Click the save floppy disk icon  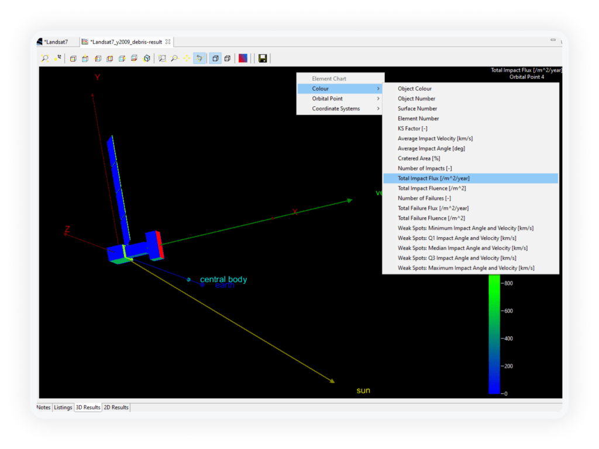pyautogui.click(x=263, y=58)
